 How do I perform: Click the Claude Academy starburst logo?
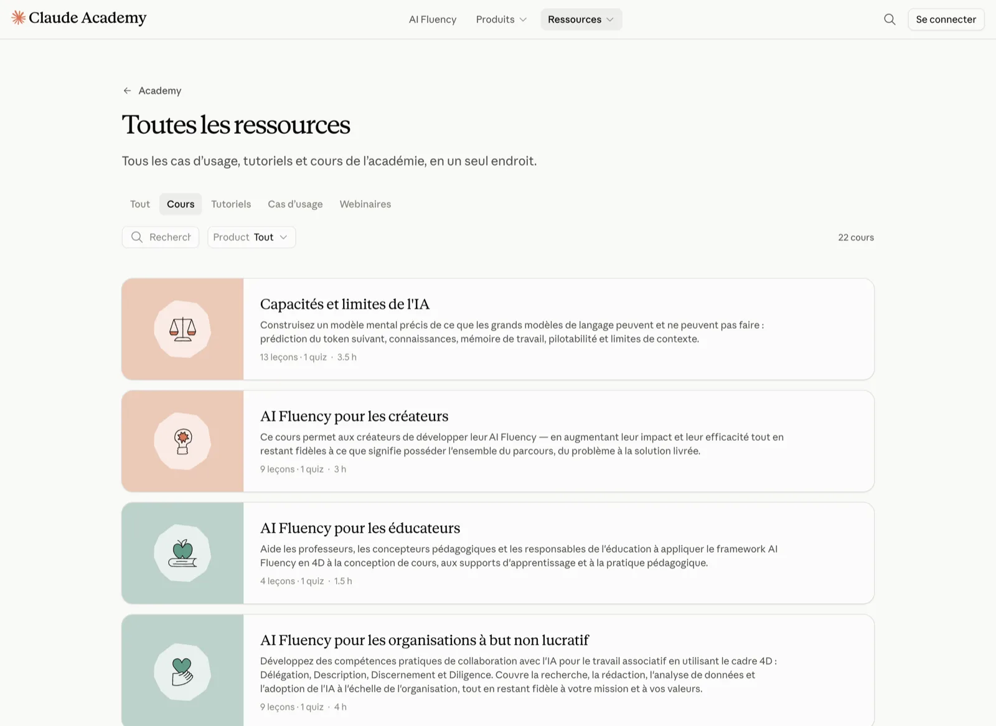coord(19,18)
